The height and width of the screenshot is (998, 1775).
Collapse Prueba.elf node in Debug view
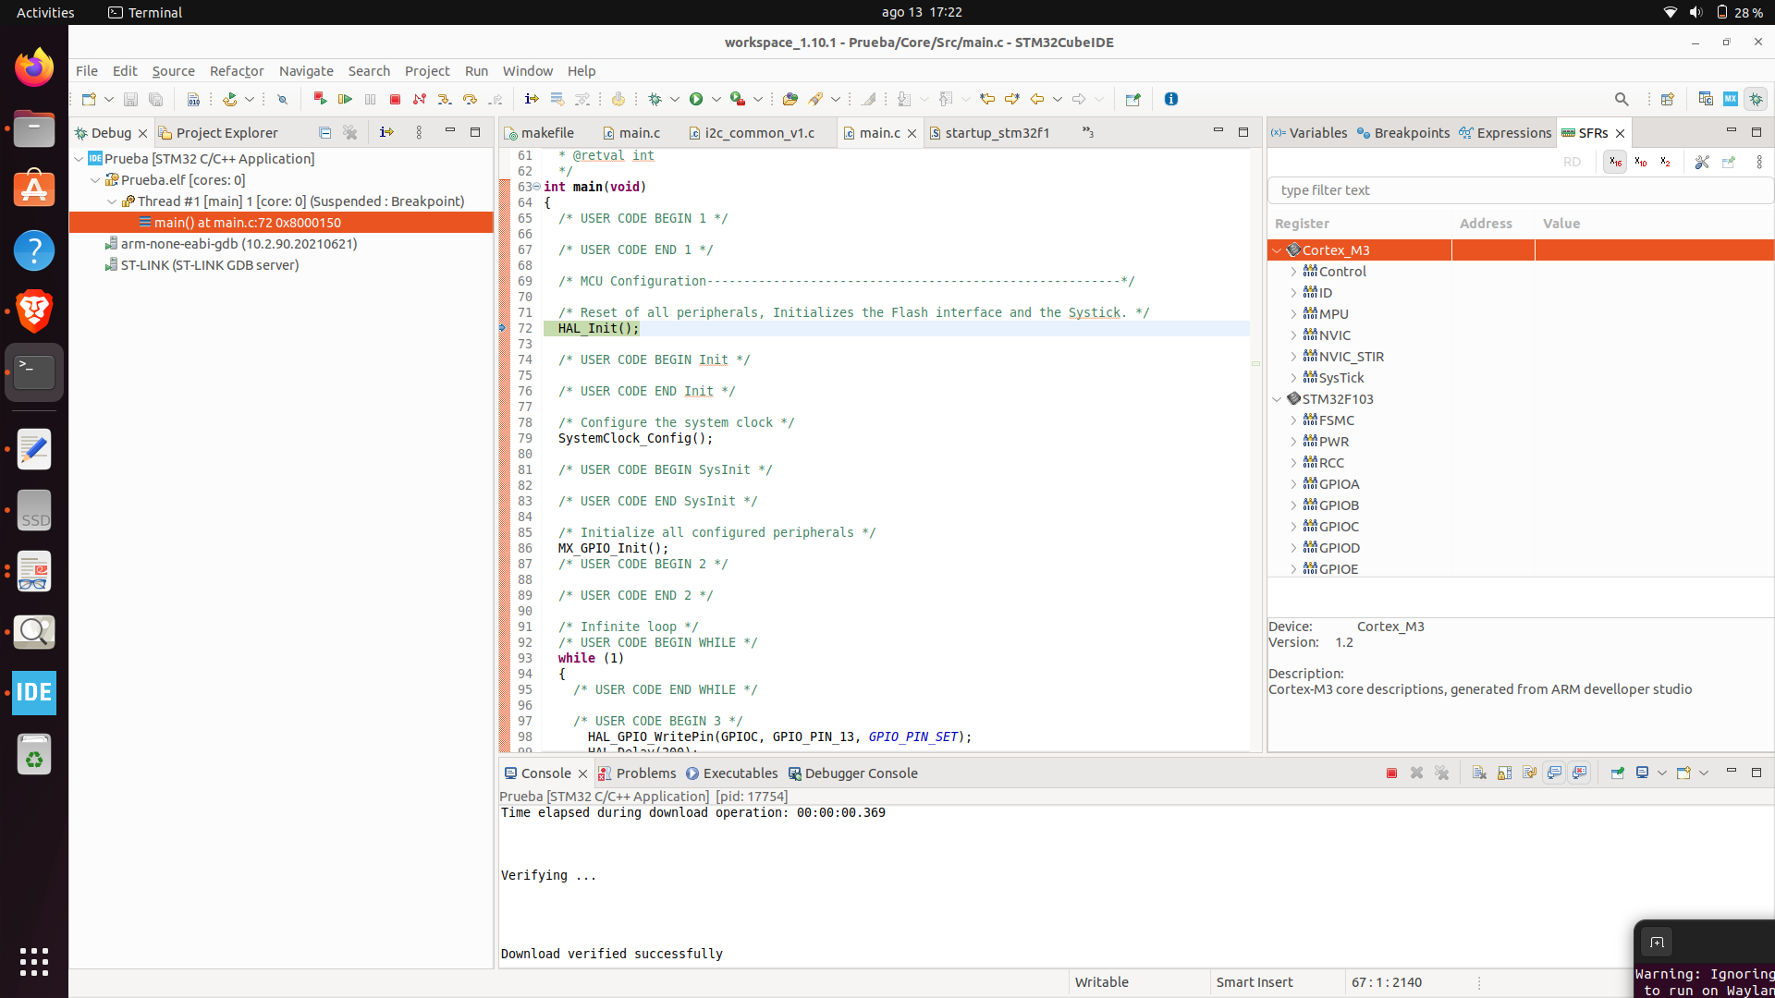pos(95,180)
